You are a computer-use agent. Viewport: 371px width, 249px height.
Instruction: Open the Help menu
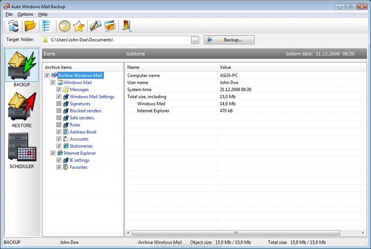pos(43,14)
